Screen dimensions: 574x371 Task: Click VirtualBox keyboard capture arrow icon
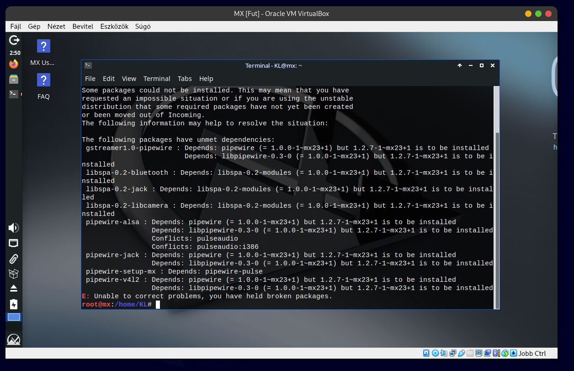pyautogui.click(x=513, y=353)
